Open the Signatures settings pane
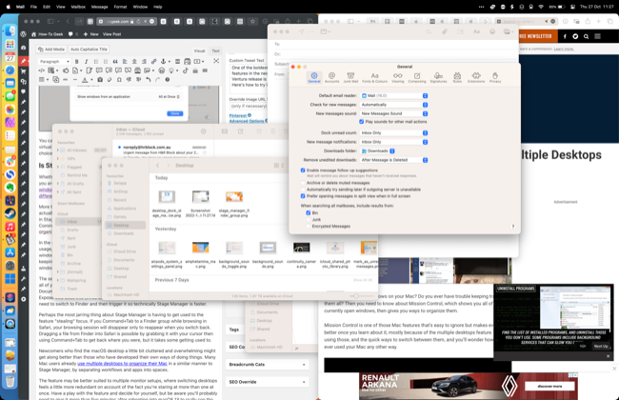Screen dimensions: 619x400 (438, 77)
